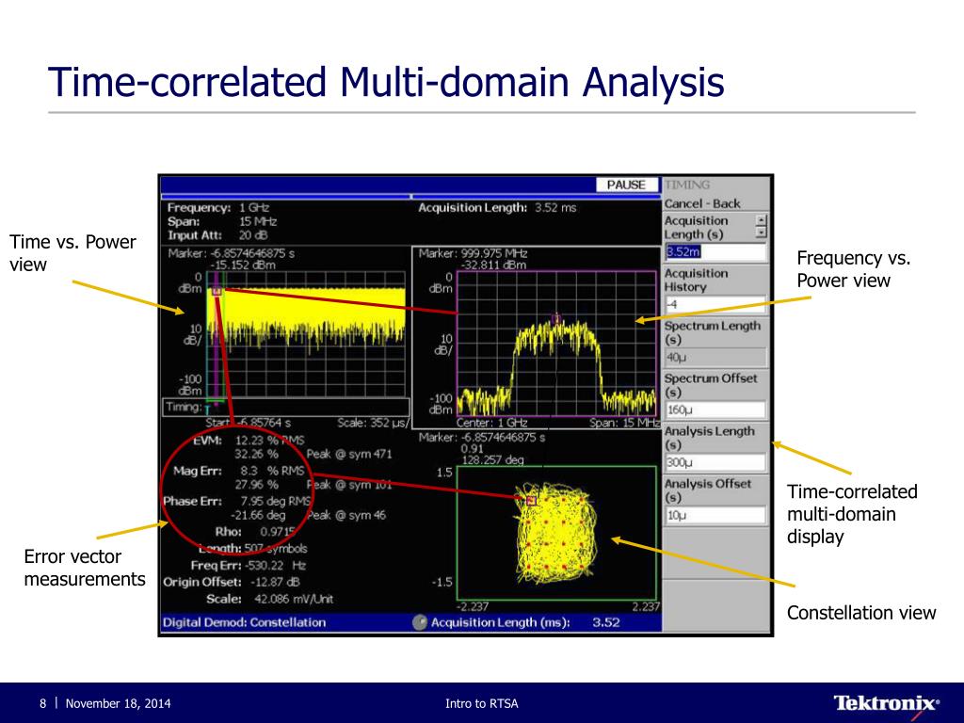Click the TIMING menu title
This screenshot has width=964, height=723.
click(x=687, y=185)
